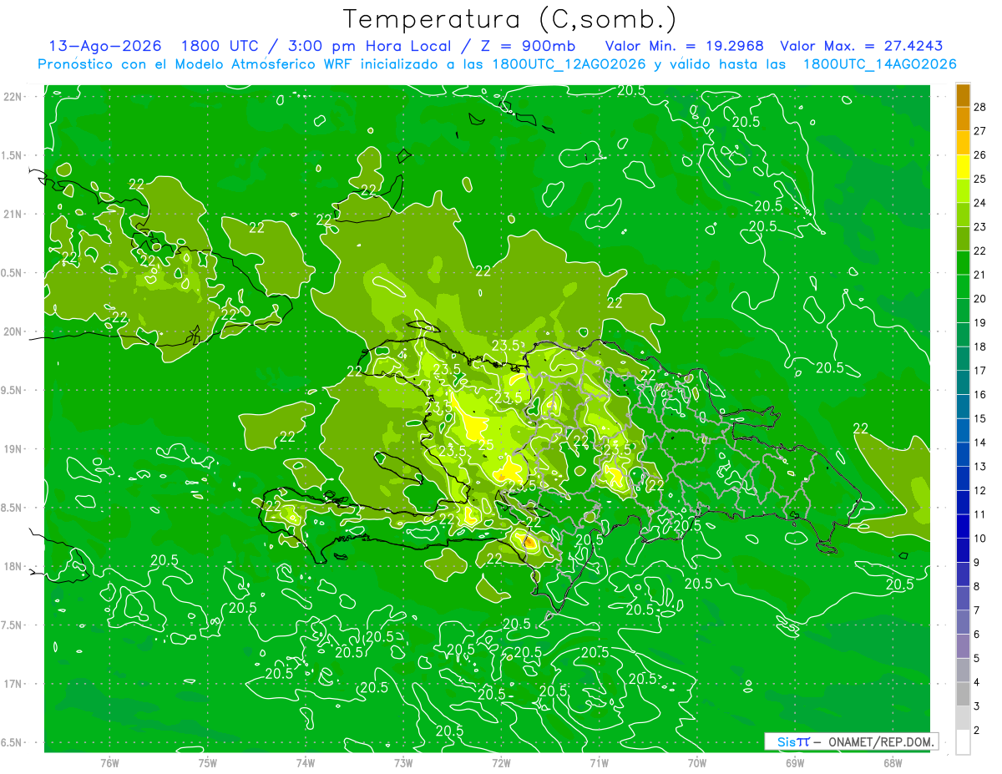
Task: Click latitude axis label "17N"
Action: pos(13,685)
